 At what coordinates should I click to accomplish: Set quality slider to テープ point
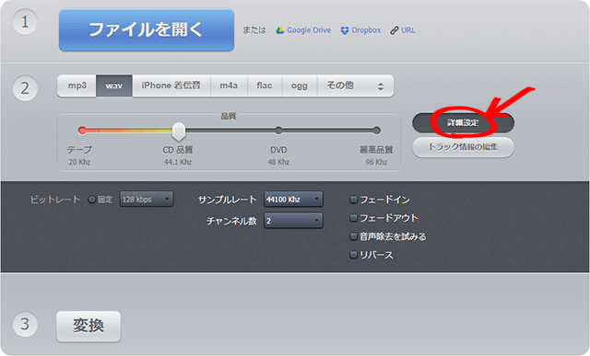(82, 131)
